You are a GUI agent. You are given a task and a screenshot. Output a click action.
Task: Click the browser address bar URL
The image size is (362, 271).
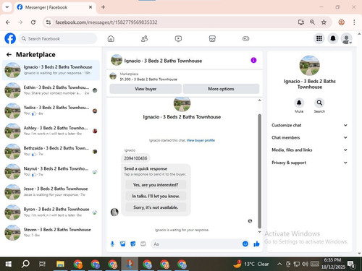point(106,22)
